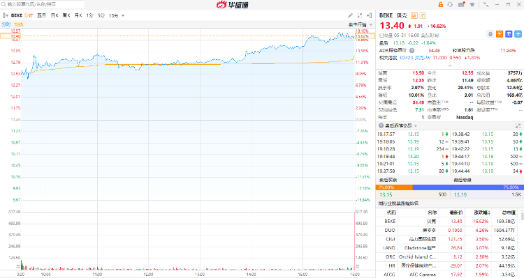This screenshot has width=524, height=278.
Task: Open the mail messages icon
Action: (462, 5)
